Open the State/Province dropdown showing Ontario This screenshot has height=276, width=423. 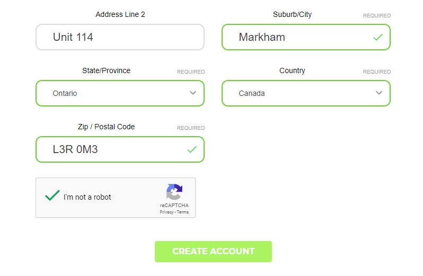click(x=120, y=93)
